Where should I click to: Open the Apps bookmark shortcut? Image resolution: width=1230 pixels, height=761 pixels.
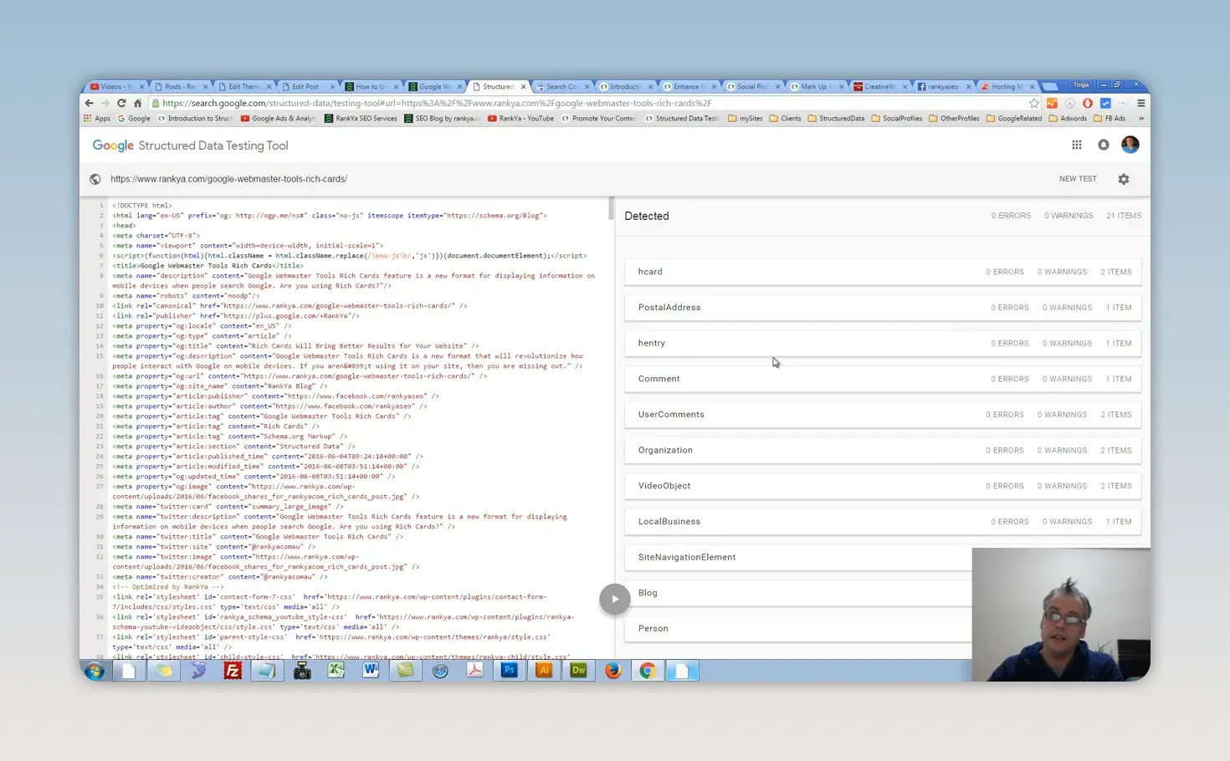point(97,119)
